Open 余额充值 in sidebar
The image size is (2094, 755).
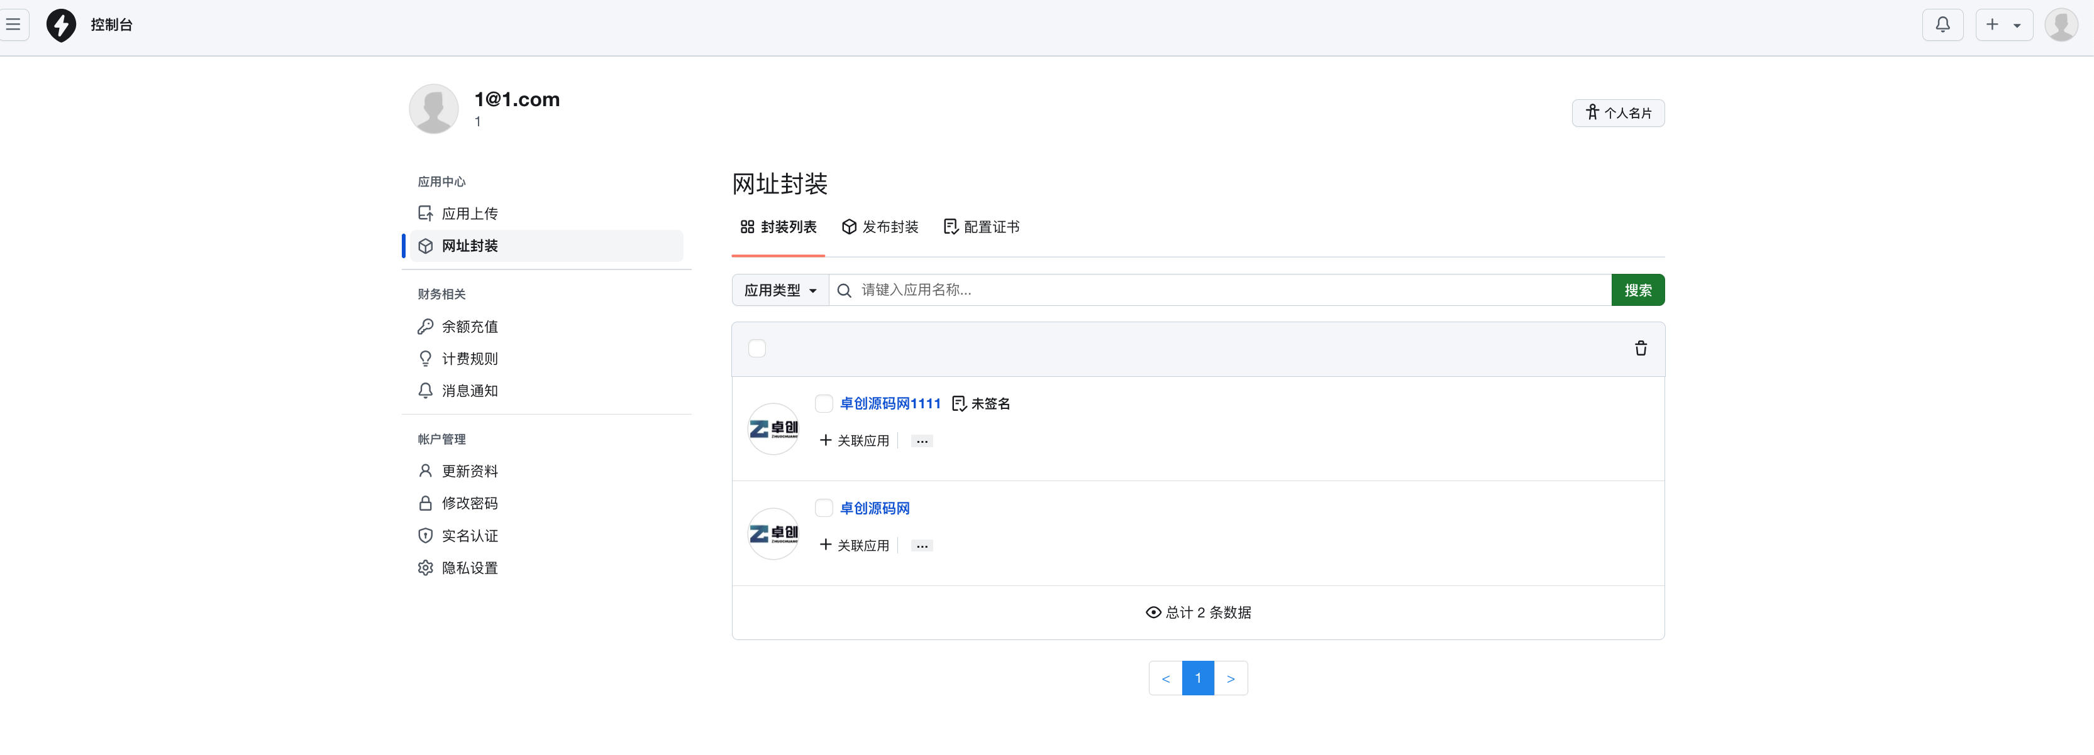point(546,327)
